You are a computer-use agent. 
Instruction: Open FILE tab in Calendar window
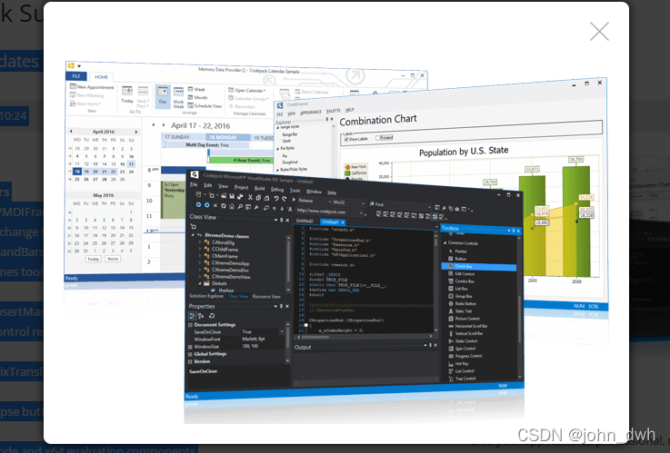point(76,76)
